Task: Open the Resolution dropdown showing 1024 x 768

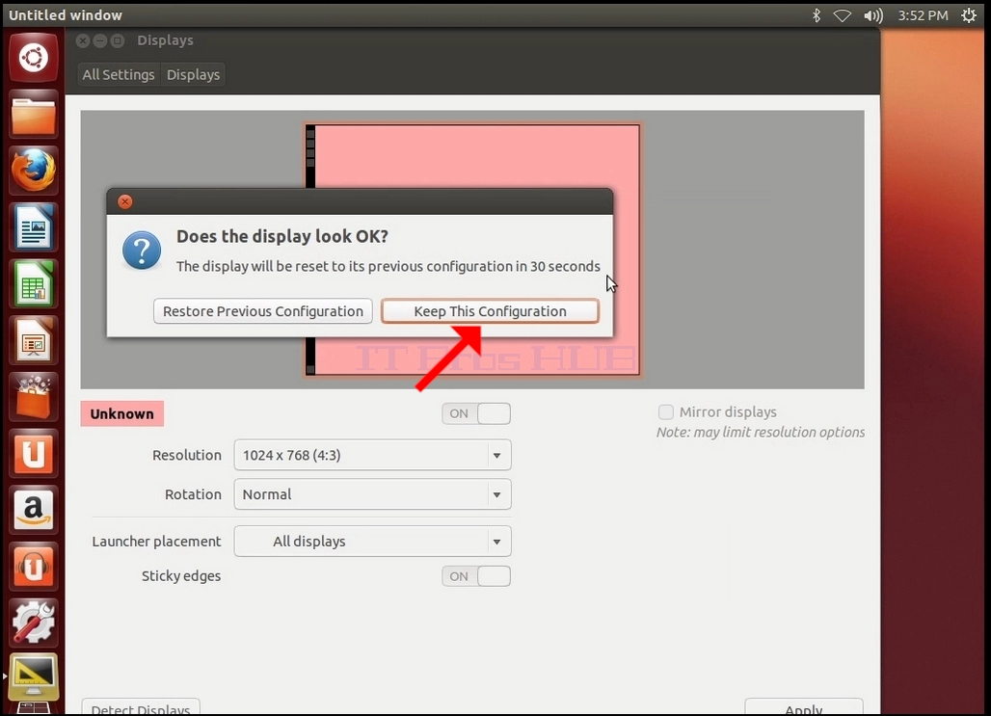Action: pyautogui.click(x=372, y=455)
